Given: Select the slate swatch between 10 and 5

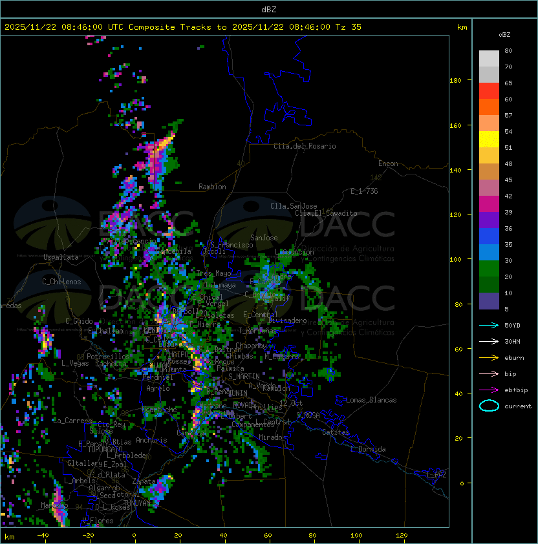Looking at the screenshot, I should coord(489,301).
